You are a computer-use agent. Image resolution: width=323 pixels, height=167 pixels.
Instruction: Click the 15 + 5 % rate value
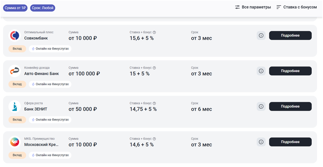[139, 74]
